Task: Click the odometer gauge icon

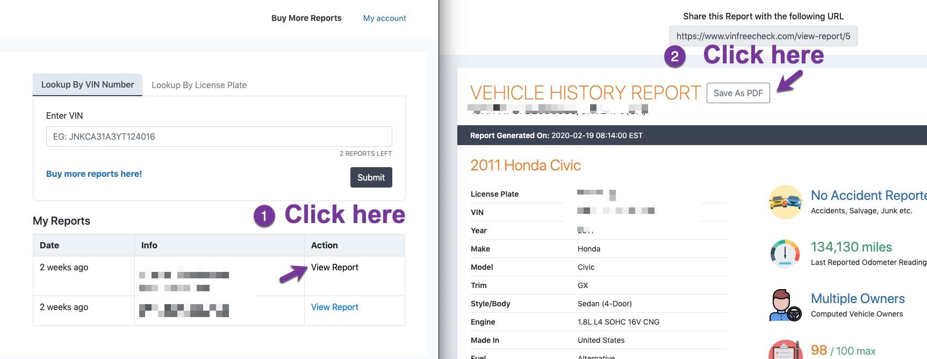Action: pyautogui.click(x=785, y=254)
